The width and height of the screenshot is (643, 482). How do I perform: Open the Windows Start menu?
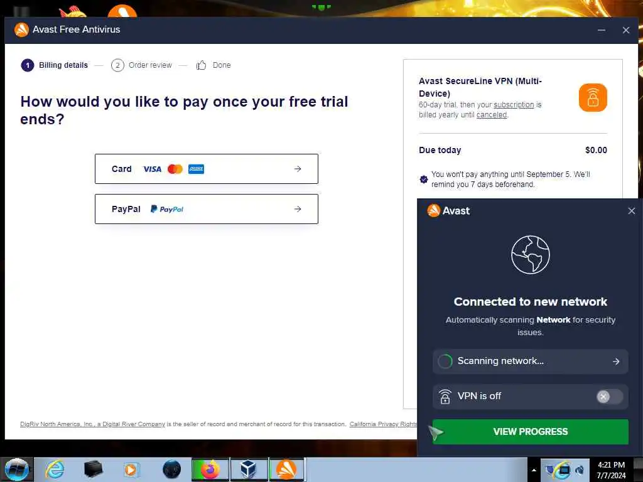pos(17,469)
